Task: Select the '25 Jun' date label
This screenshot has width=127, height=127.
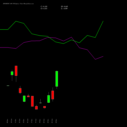Action: point(56,121)
